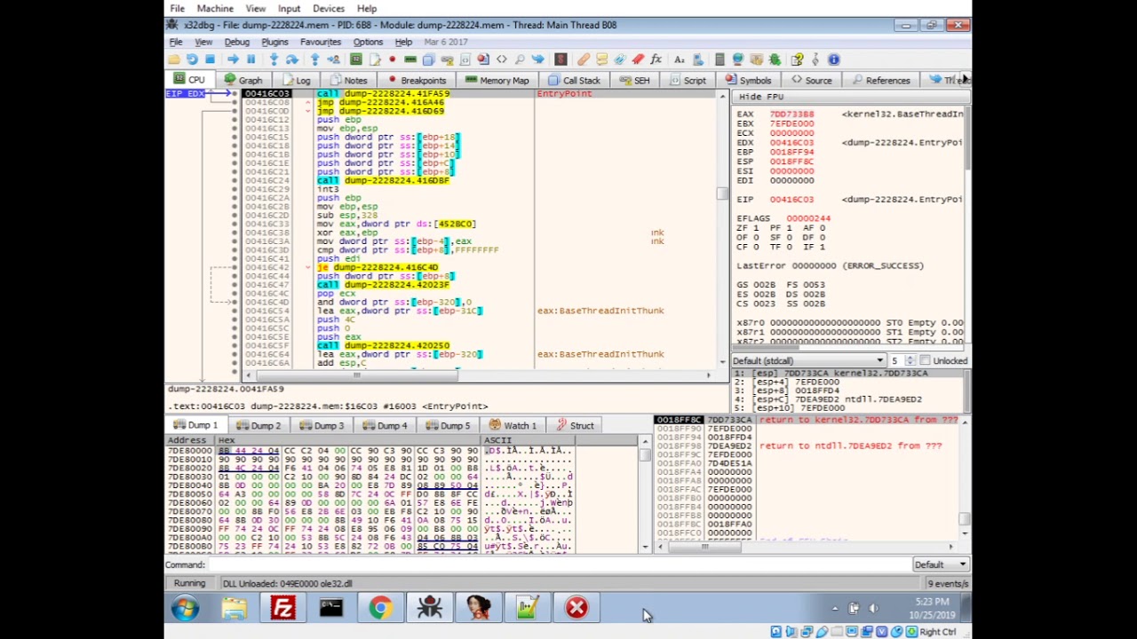1137x639 pixels.
Task: Click the volume icon in system tray
Action: tap(873, 608)
